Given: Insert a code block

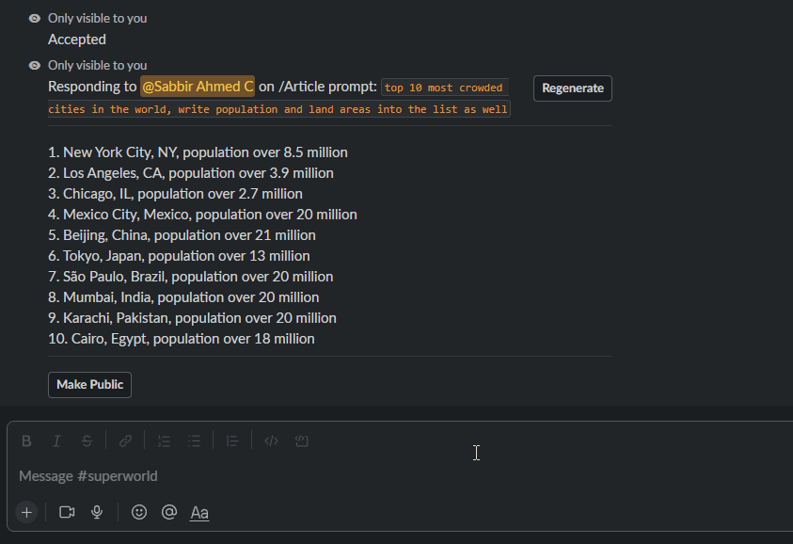Looking at the screenshot, I should pyautogui.click(x=301, y=440).
